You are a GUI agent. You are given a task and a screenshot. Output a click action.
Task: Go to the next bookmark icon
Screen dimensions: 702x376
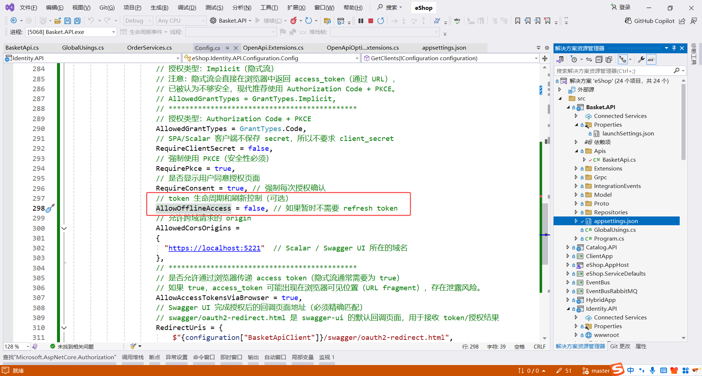point(537,21)
